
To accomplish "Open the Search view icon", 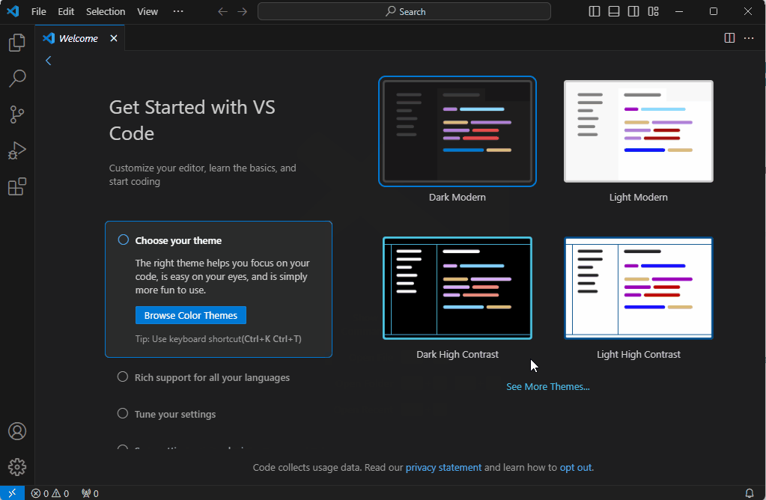I will pyautogui.click(x=16, y=78).
